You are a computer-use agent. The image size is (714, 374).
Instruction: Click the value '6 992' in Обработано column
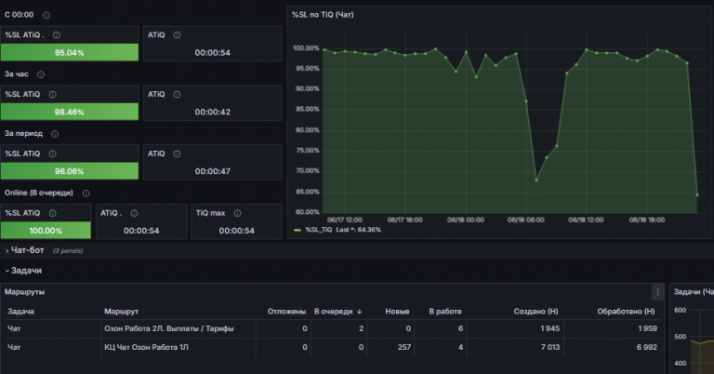click(x=647, y=347)
